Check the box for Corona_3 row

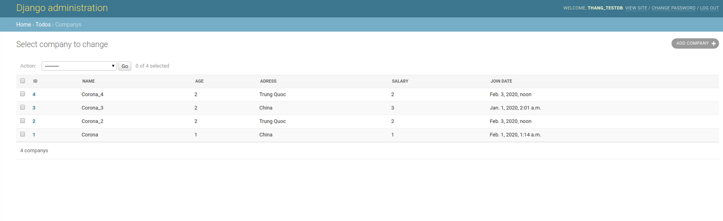tap(23, 107)
